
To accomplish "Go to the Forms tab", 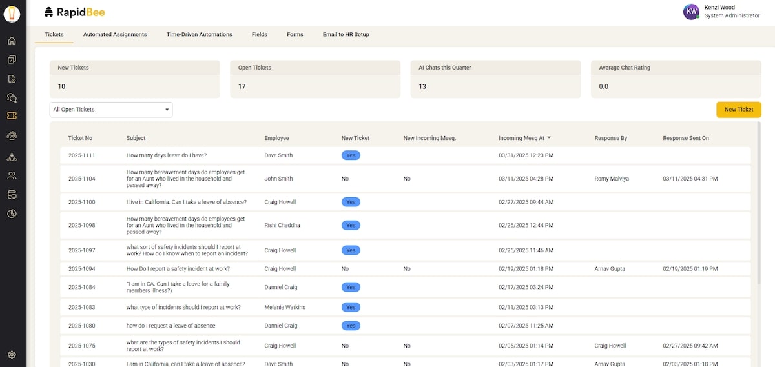I will pyautogui.click(x=295, y=34).
